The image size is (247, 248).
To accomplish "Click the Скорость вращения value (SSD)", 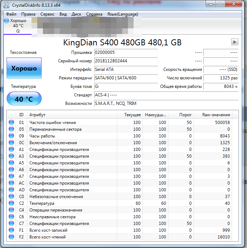I will (221, 69).
